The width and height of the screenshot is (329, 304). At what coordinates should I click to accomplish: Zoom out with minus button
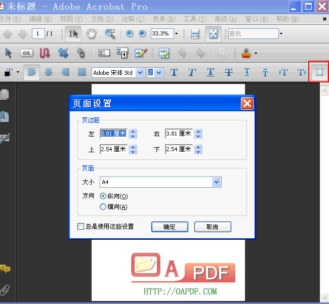coord(130,33)
